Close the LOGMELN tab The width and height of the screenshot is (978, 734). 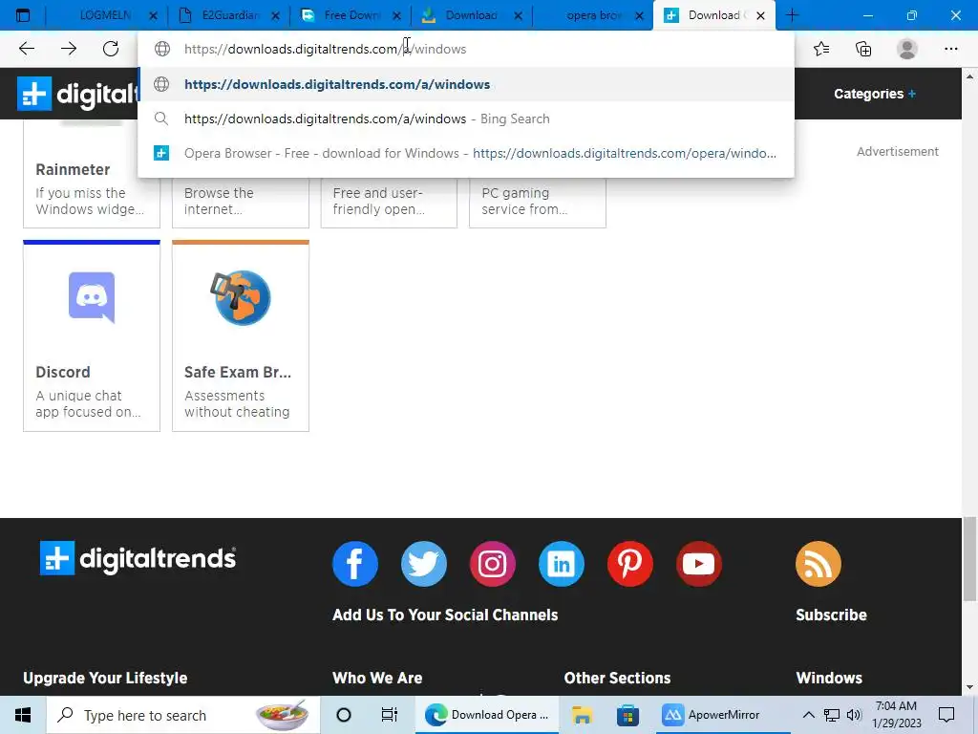(x=153, y=16)
